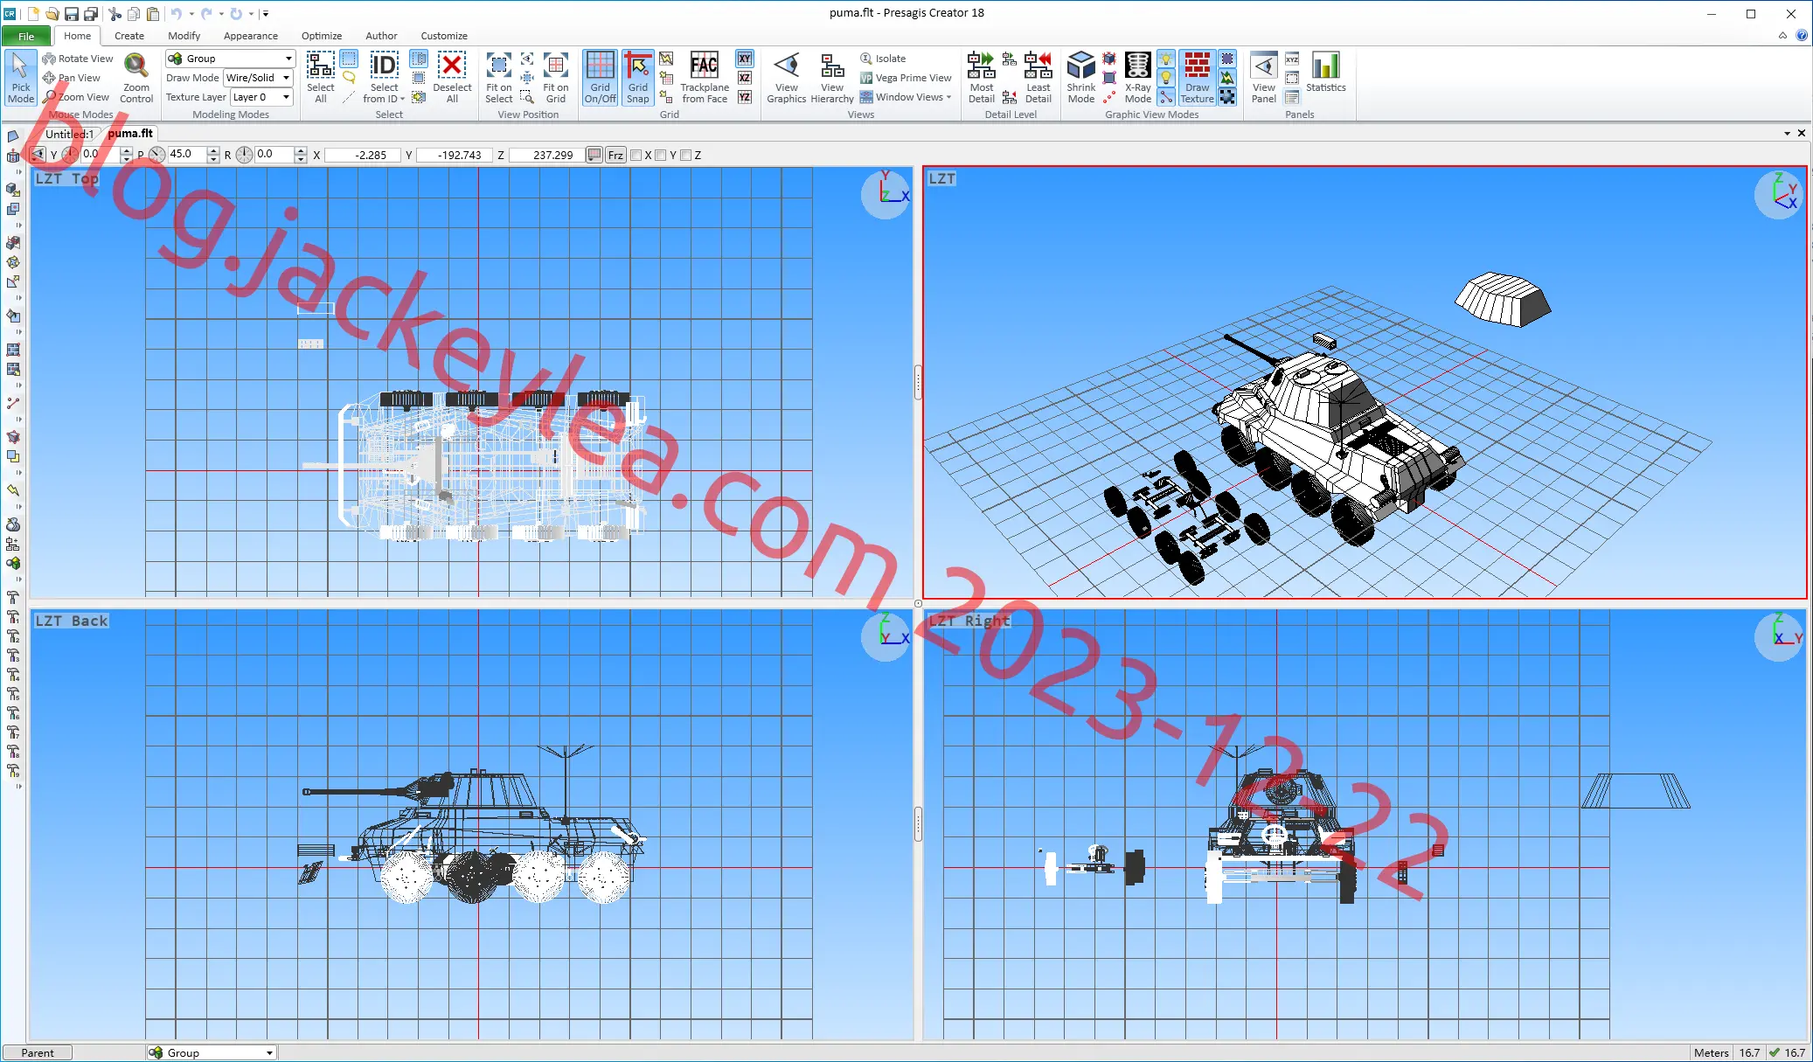Open the Group parent dropdown in status bar
The height and width of the screenshot is (1062, 1813).
212,1052
